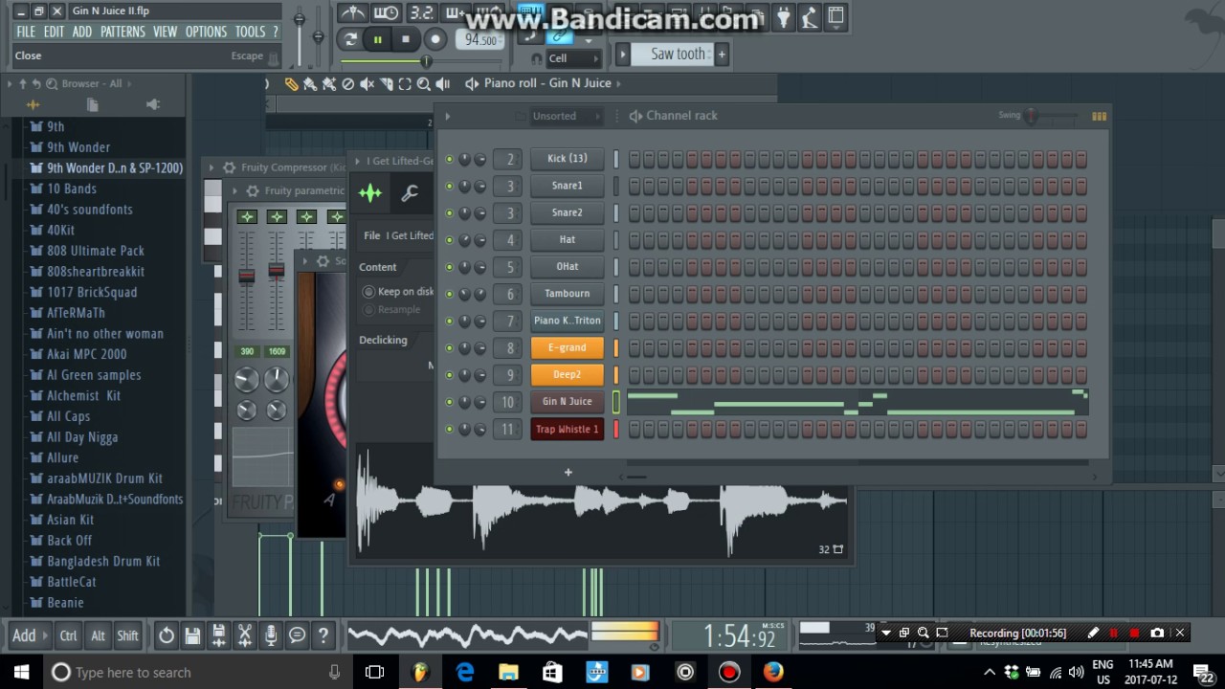
Task: Expand the Add arrow in bottom toolbar
Action: pyautogui.click(x=46, y=635)
